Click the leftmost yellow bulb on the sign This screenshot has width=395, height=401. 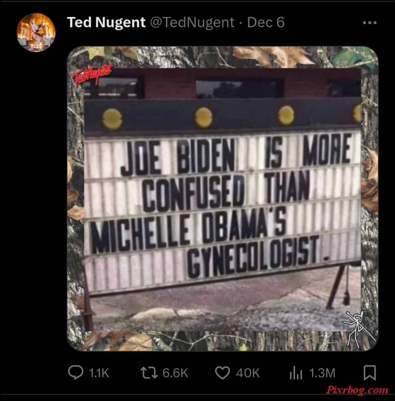[112, 119]
